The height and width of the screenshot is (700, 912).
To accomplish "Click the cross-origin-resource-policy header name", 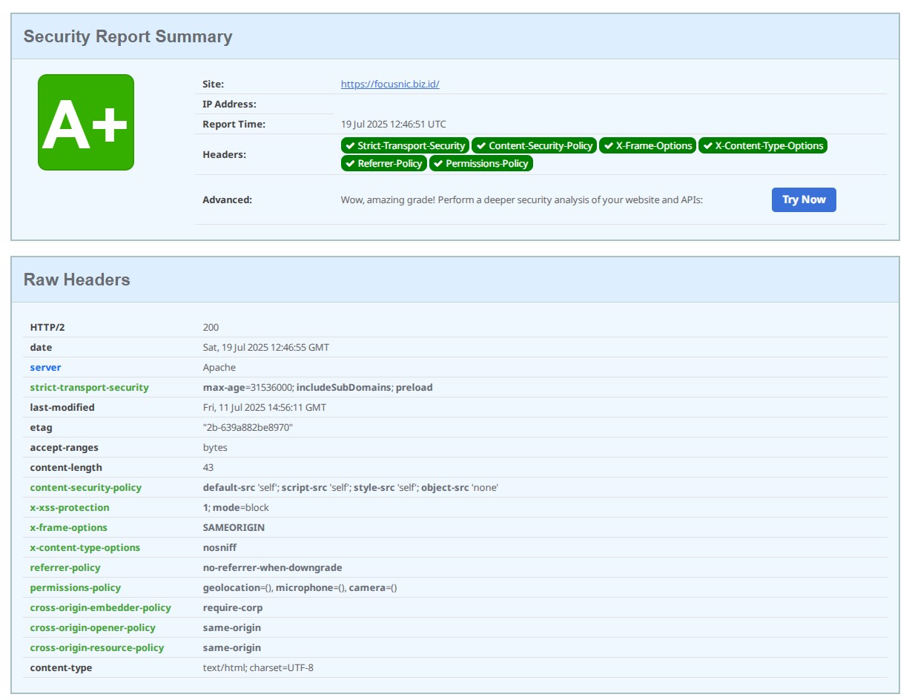I will tap(96, 648).
